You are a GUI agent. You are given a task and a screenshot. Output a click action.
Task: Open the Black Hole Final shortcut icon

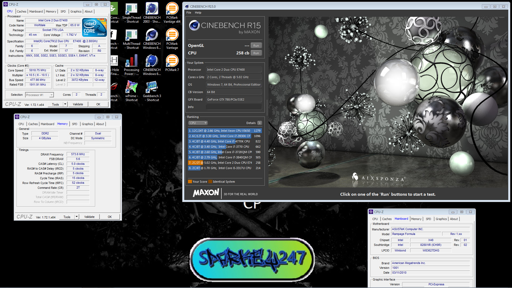click(115, 65)
